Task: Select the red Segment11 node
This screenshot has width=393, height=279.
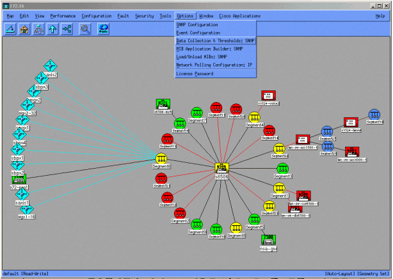Action: coord(216,108)
